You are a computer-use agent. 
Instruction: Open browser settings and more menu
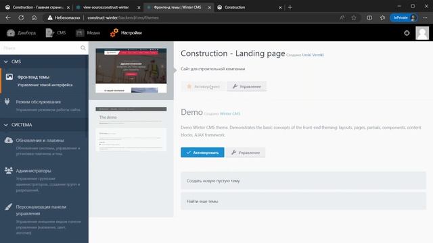[x=425, y=18]
